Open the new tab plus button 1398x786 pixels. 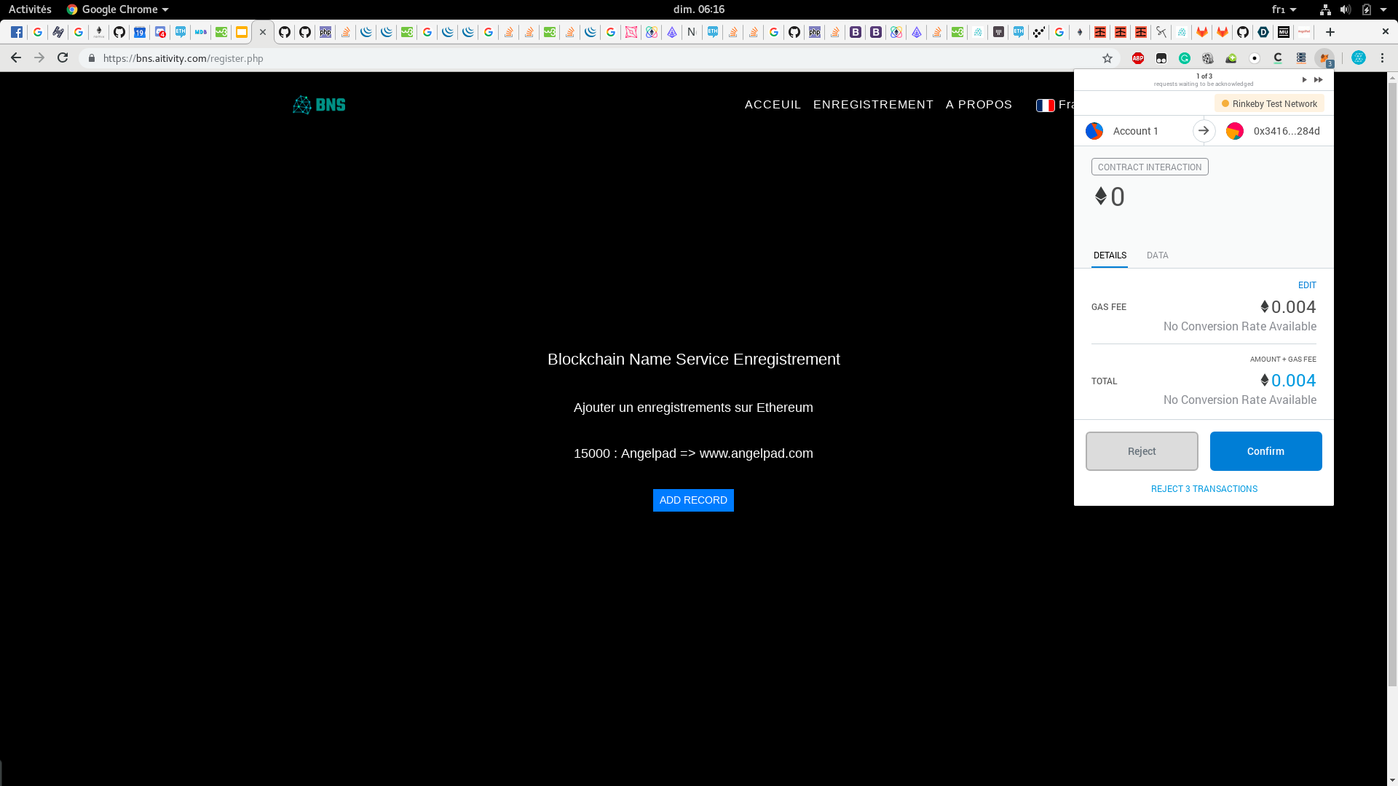click(1330, 32)
